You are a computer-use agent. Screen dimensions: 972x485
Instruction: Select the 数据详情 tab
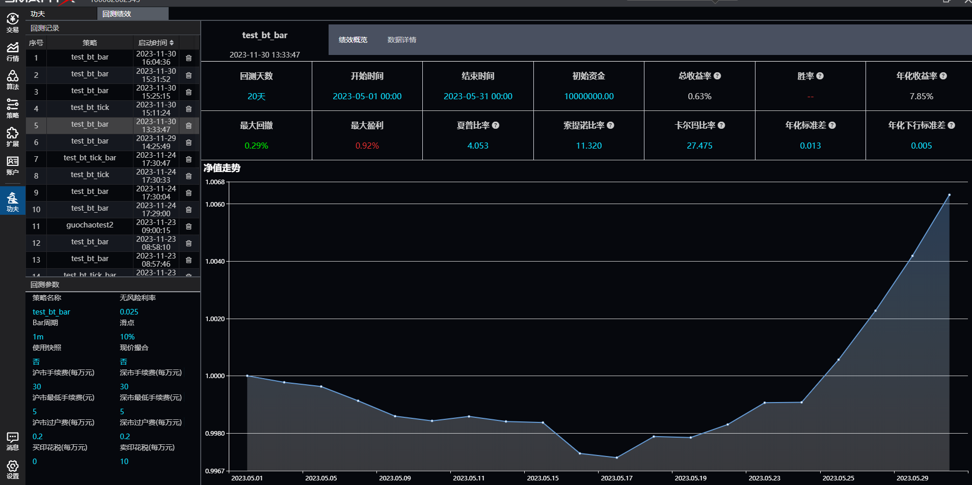pos(401,40)
